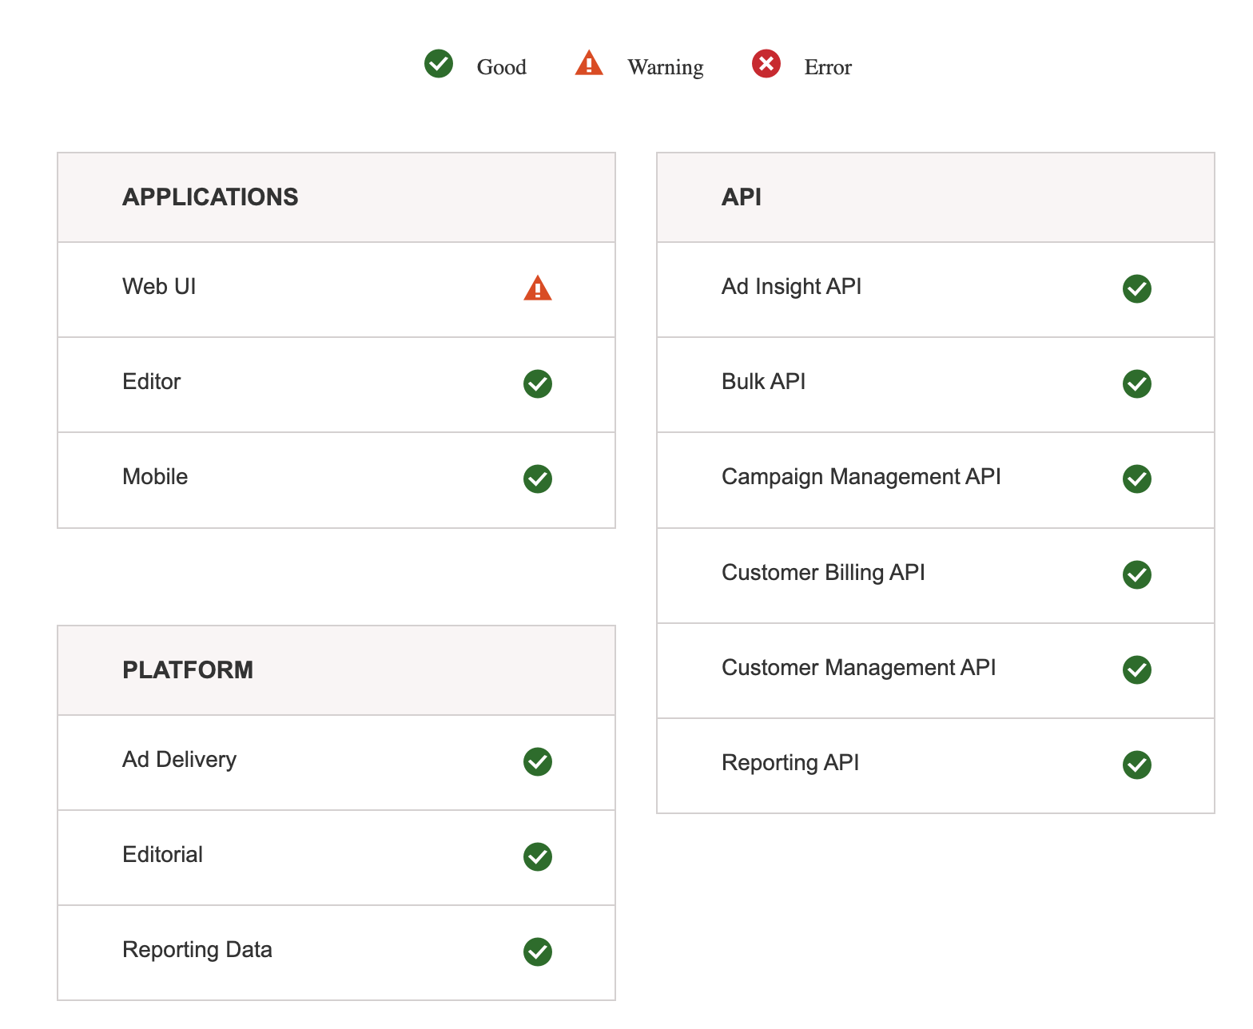1253x1029 pixels.
Task: Click the Customer Billing API check icon
Action: 1136,574
